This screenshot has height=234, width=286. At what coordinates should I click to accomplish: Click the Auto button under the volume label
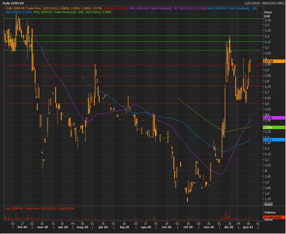point(268,219)
